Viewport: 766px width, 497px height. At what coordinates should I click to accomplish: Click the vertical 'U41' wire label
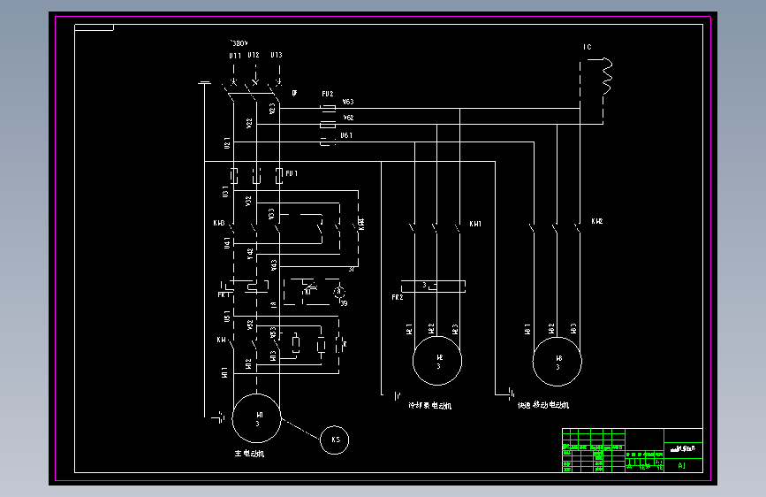(227, 243)
